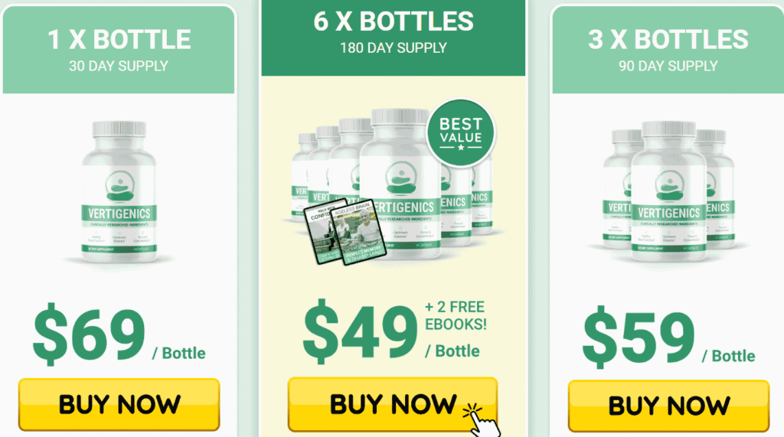Click the + 2 FREE EBOOKS text
The width and height of the screenshot is (784, 437).
click(x=456, y=315)
